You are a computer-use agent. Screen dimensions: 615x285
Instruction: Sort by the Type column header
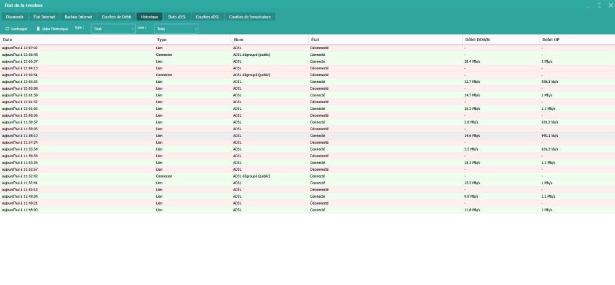click(x=192, y=39)
